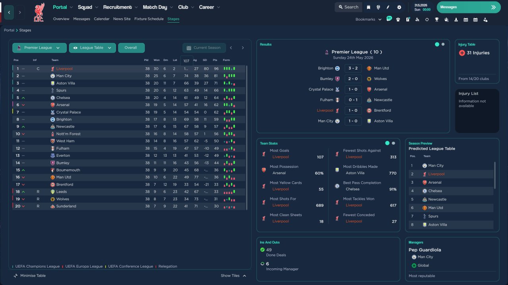Go to the next season arrow

tap(243, 48)
